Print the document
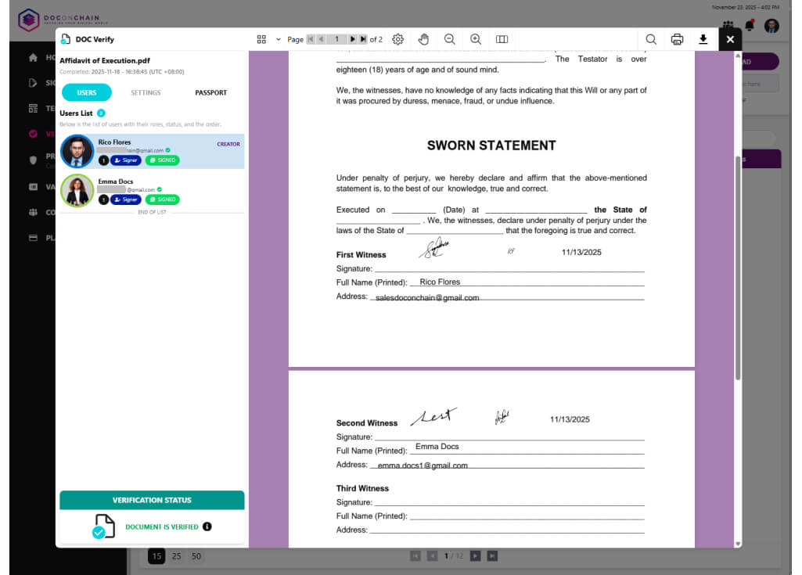Screen dimensions: 802x575 coord(677,39)
